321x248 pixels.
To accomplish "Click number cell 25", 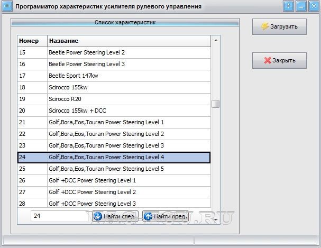I will pos(32,169).
